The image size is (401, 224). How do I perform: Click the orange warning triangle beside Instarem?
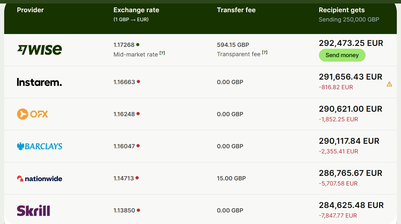click(x=389, y=84)
